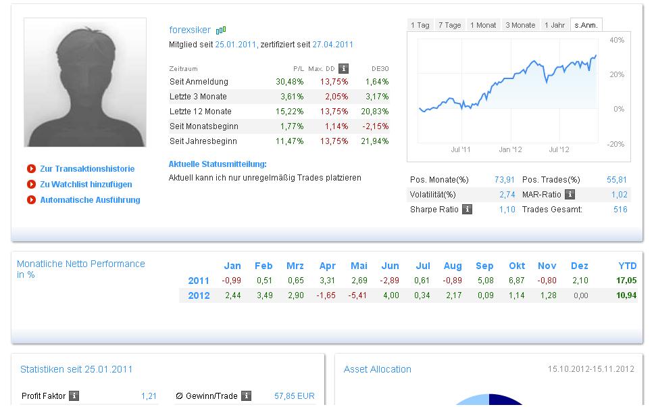Click the info icon next to Max. DD

click(343, 68)
